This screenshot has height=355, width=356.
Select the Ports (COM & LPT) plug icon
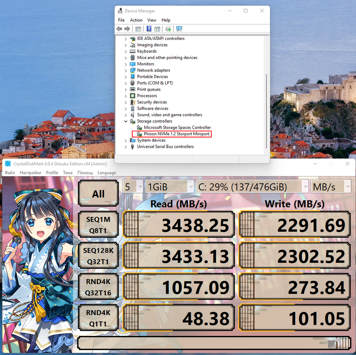click(x=132, y=83)
